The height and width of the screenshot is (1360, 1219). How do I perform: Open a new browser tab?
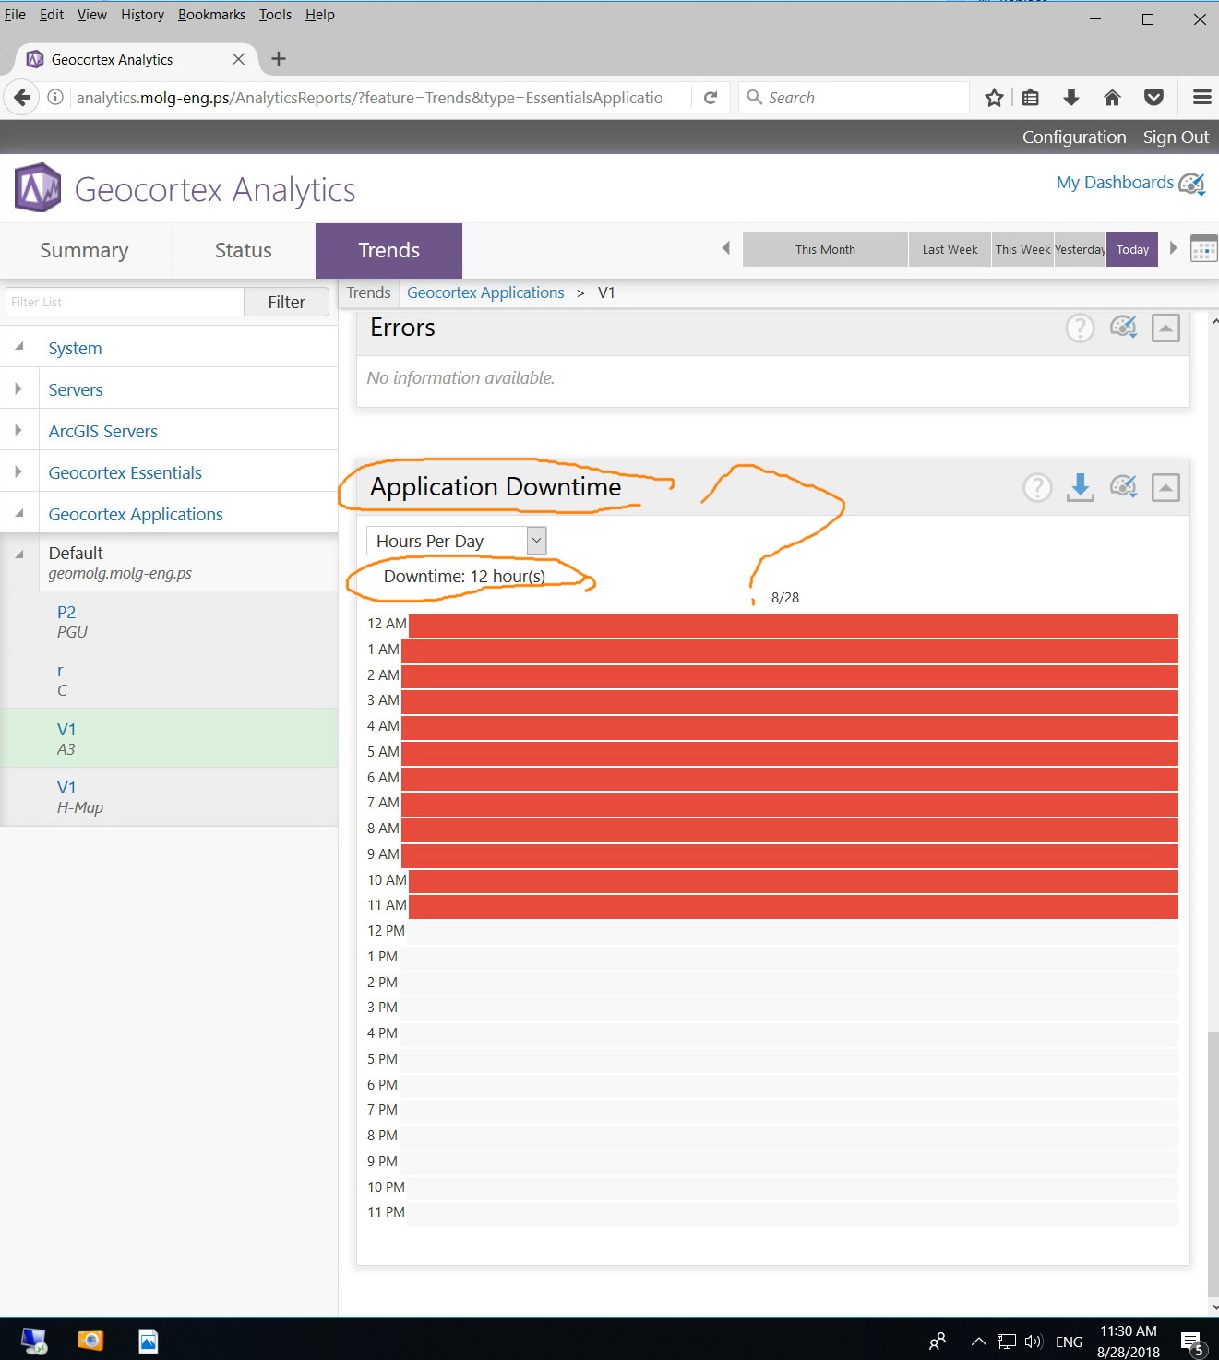(x=279, y=59)
